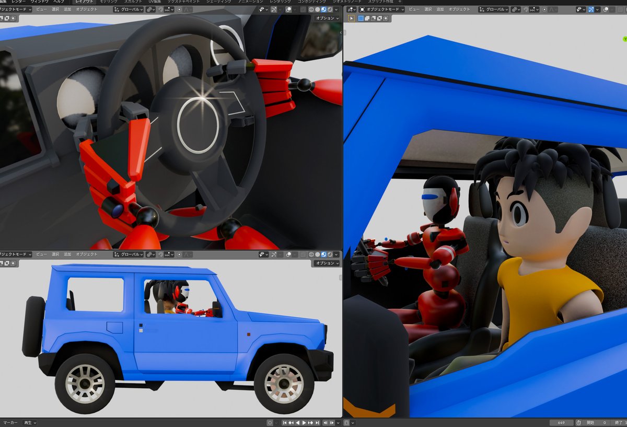Switch to コンポジティング workspace tab
This screenshot has width=627, height=427.
click(311, 2)
